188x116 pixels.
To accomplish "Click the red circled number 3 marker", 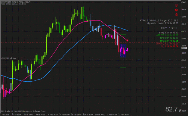I will pos(176,15).
